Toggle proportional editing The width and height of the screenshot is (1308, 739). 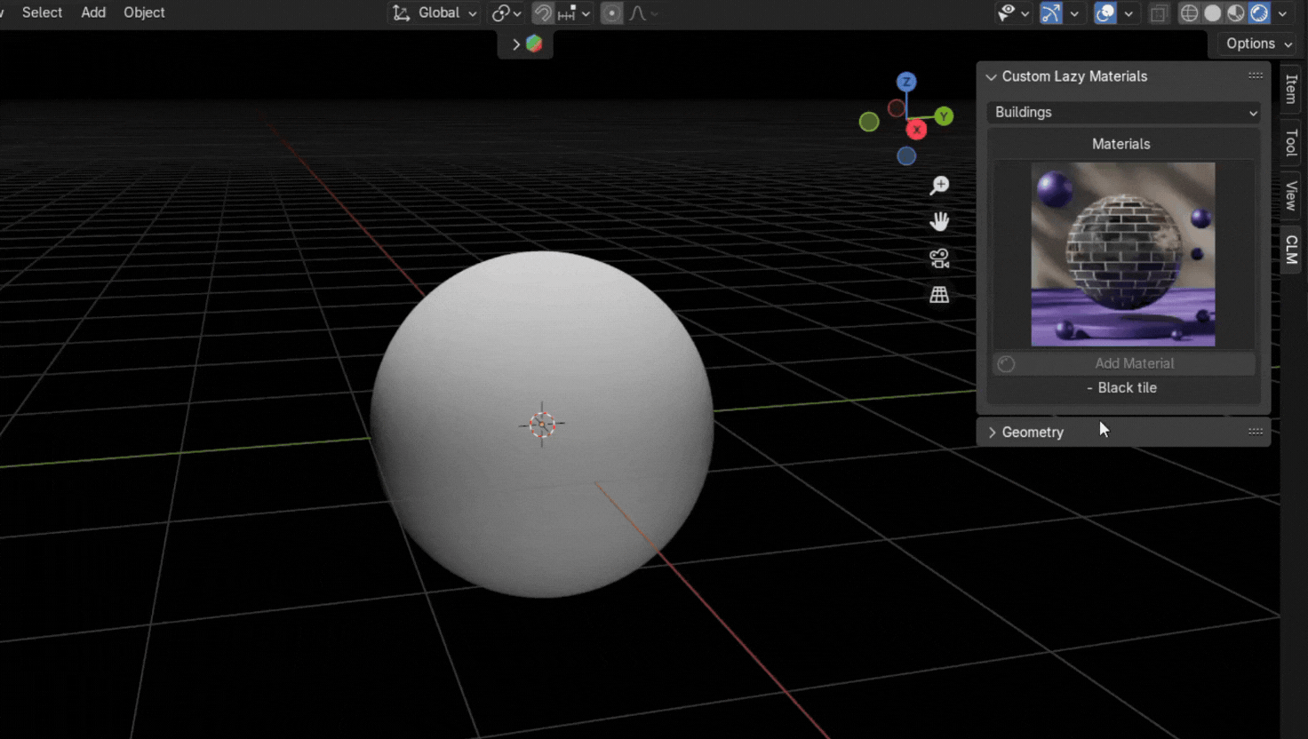point(611,13)
